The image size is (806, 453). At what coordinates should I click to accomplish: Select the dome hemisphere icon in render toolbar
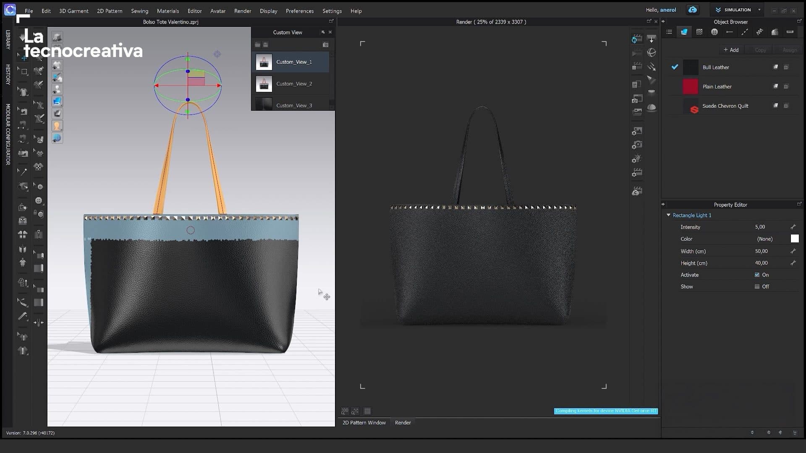click(x=652, y=107)
